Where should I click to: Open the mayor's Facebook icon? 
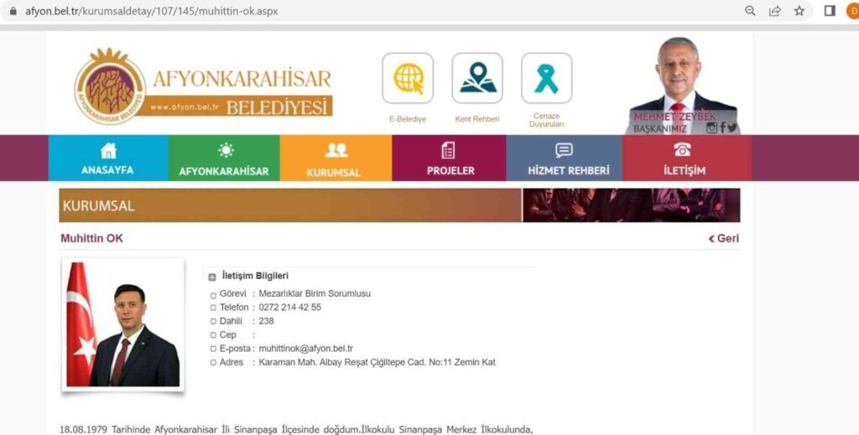722,128
